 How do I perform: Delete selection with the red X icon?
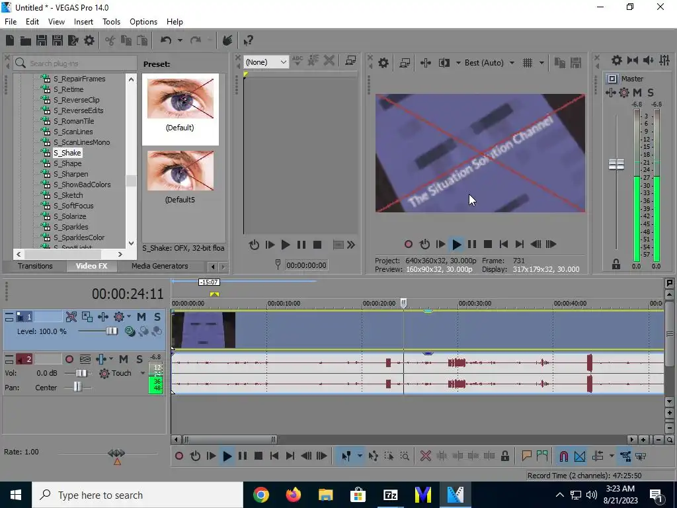coord(426,456)
